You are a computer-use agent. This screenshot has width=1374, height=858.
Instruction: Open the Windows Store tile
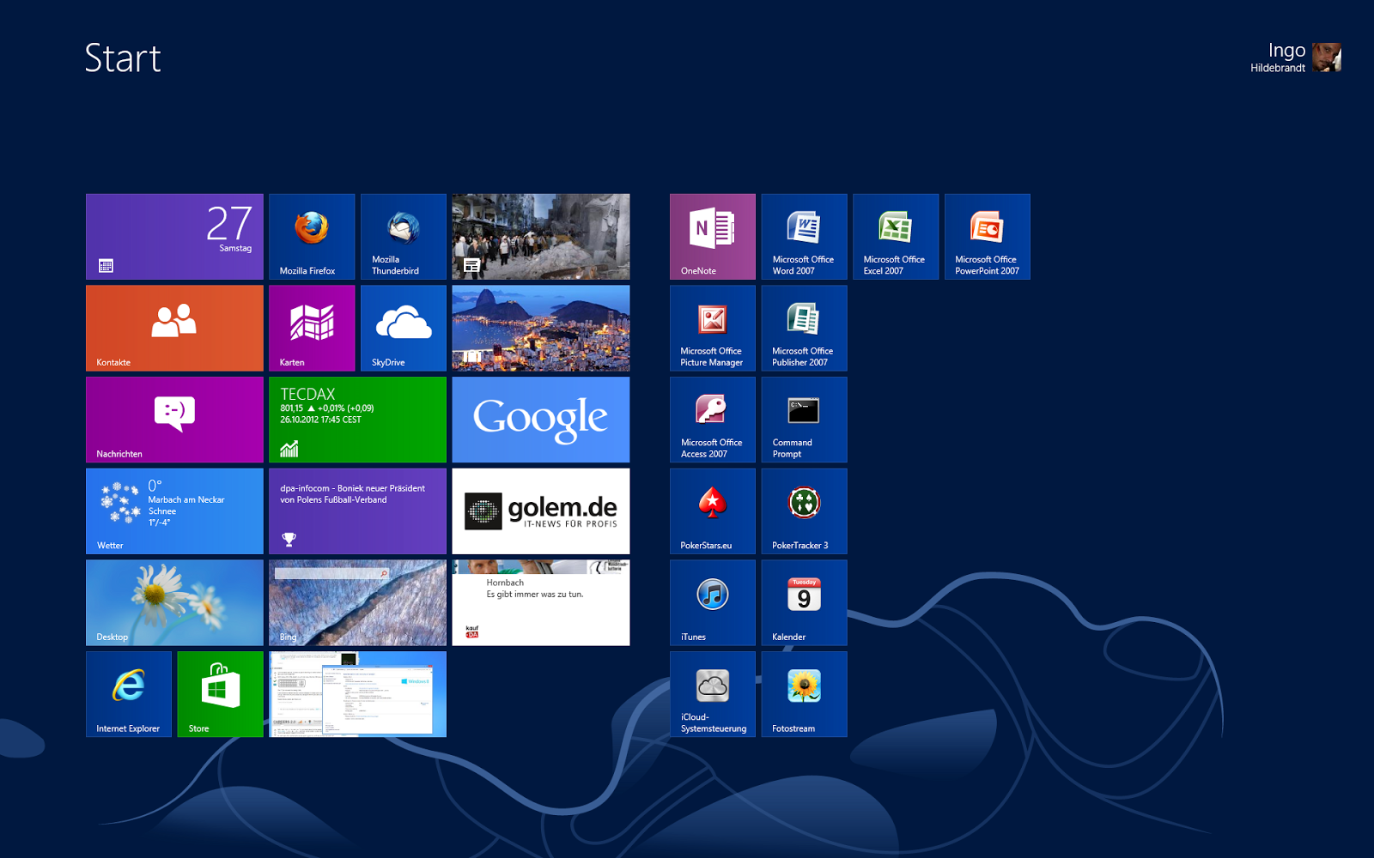[x=221, y=694]
